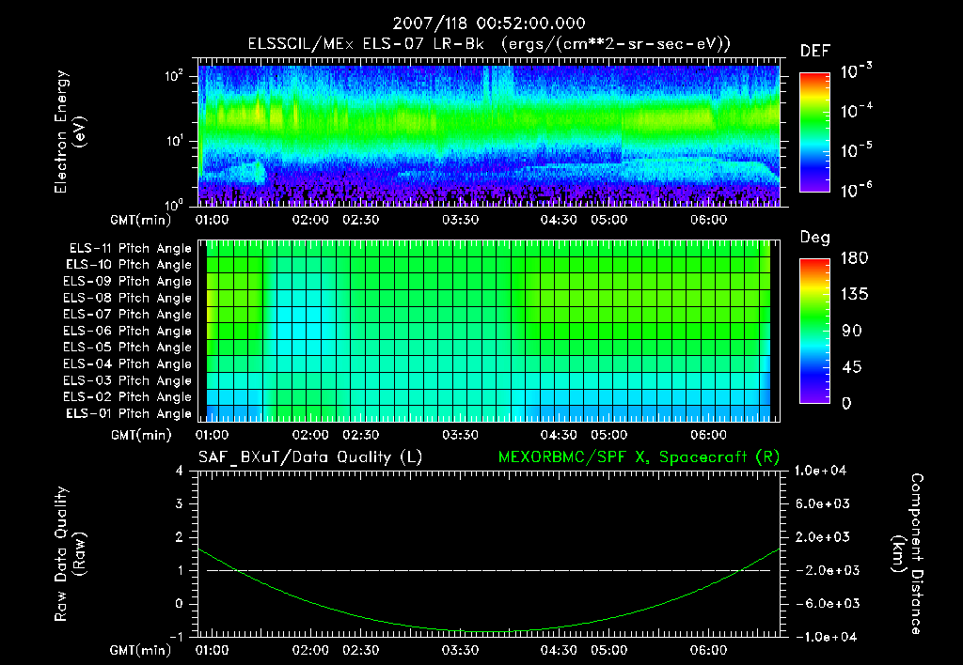Click the ELS-10 Pitch Angle row label
Image resolution: width=963 pixels, height=665 pixels.
tap(129, 265)
